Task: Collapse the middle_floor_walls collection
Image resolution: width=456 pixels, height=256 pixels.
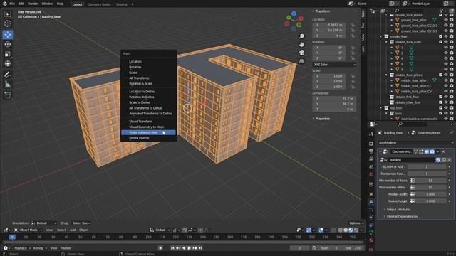Action: (x=386, y=42)
